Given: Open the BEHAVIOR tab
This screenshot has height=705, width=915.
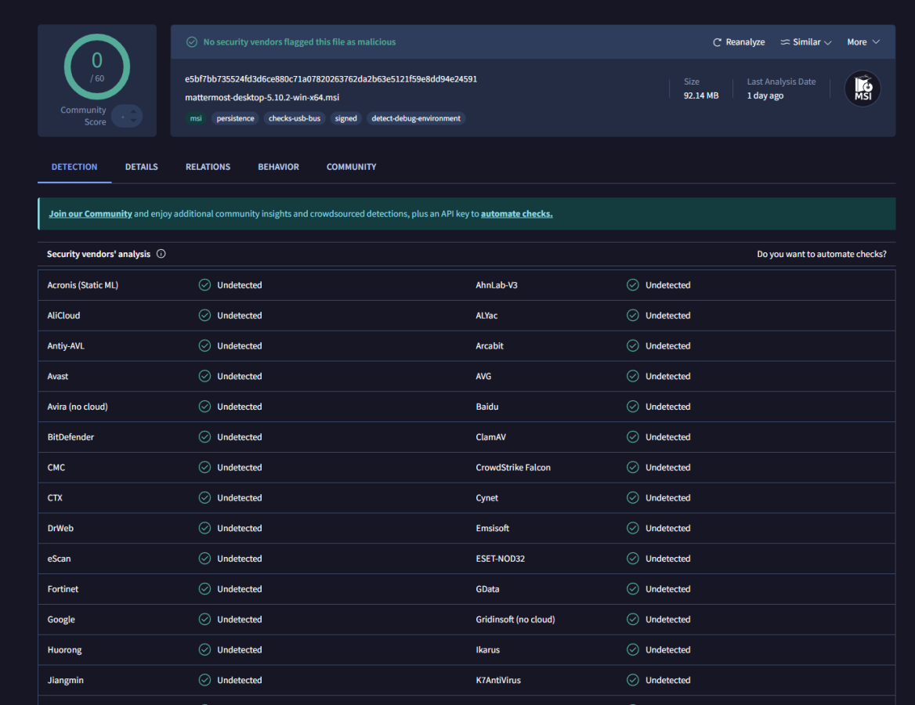Looking at the screenshot, I should pos(278,167).
